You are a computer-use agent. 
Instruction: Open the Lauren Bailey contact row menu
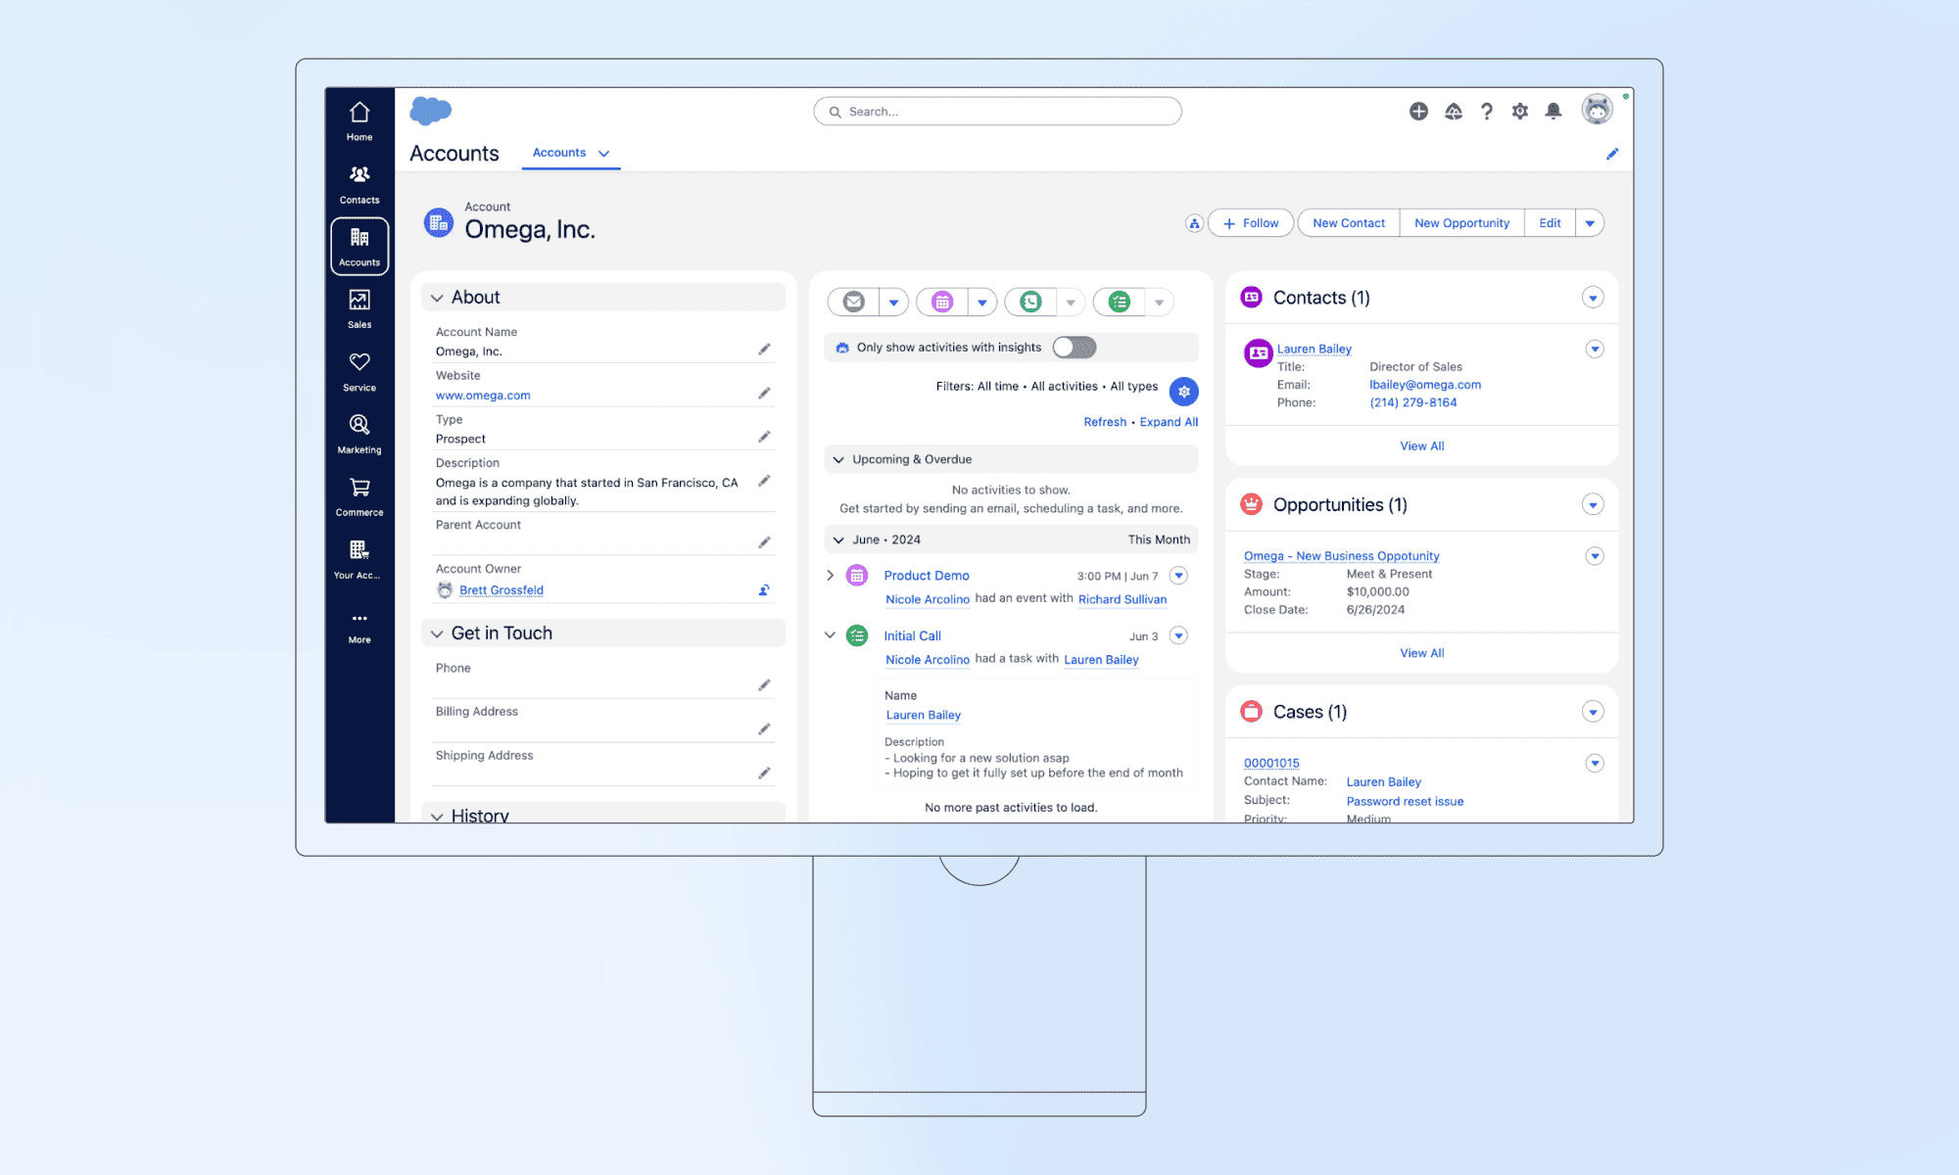pyautogui.click(x=1595, y=349)
